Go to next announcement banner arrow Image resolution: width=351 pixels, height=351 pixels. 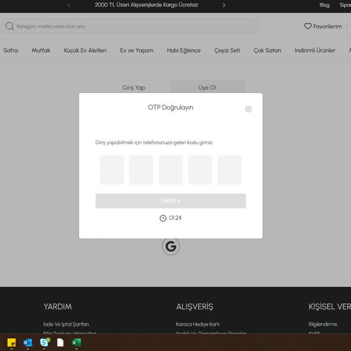224,5
